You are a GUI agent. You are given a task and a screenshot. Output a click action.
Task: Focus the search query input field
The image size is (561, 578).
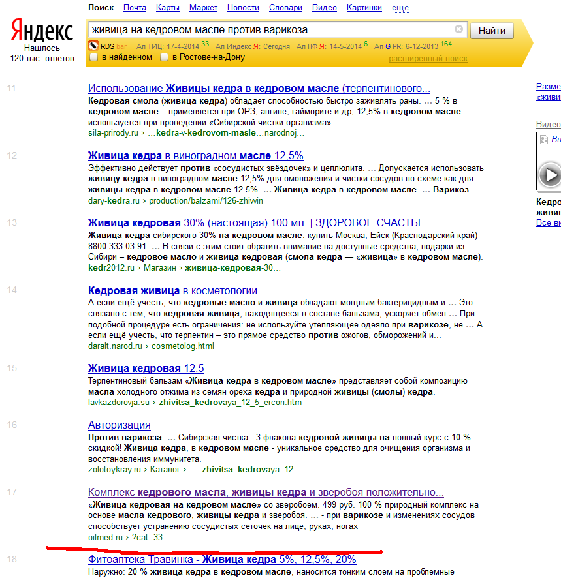pyautogui.click(x=271, y=29)
